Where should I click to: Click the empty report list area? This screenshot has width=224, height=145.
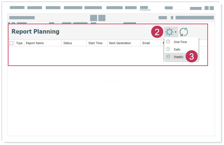point(85,56)
